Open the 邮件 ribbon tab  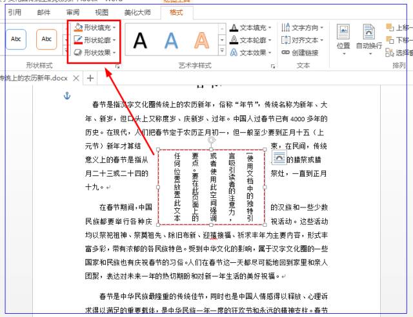[x=43, y=12]
